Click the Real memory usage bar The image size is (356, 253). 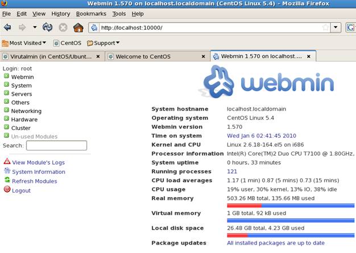(291, 206)
